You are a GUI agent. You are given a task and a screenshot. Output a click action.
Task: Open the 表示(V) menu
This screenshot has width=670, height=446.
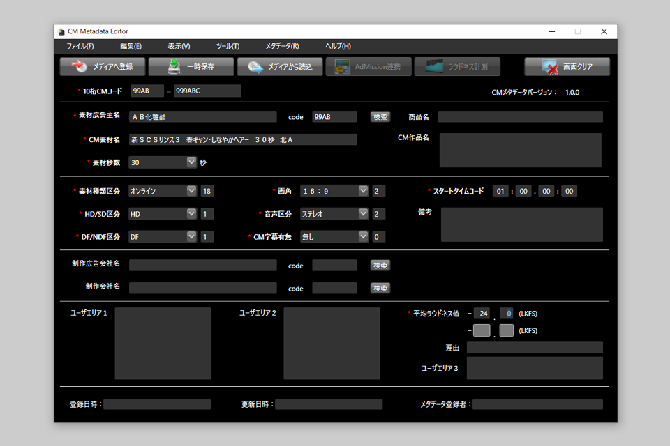click(179, 46)
